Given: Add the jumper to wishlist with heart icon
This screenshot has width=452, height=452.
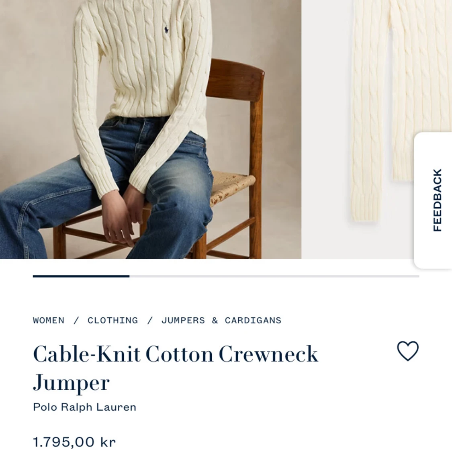Looking at the screenshot, I should point(408,351).
